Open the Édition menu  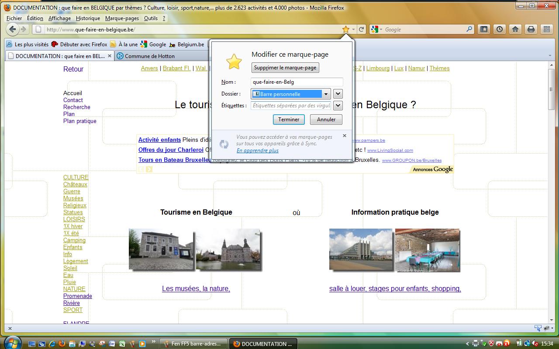[35, 18]
